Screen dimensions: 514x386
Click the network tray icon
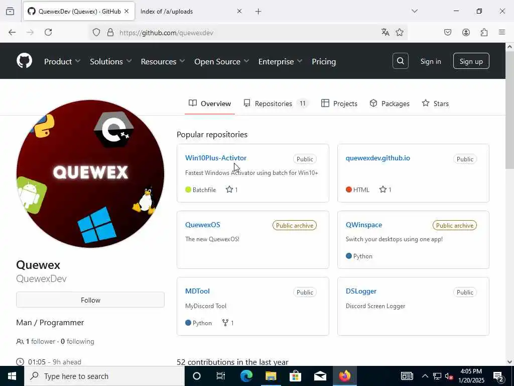pyautogui.click(x=437, y=376)
